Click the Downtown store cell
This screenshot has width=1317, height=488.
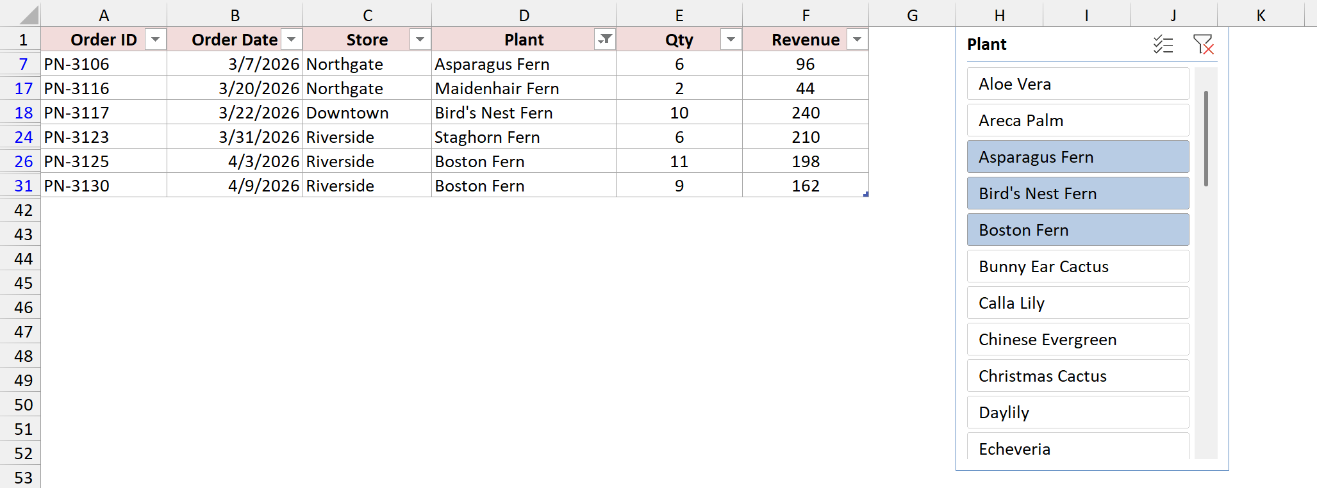click(367, 113)
